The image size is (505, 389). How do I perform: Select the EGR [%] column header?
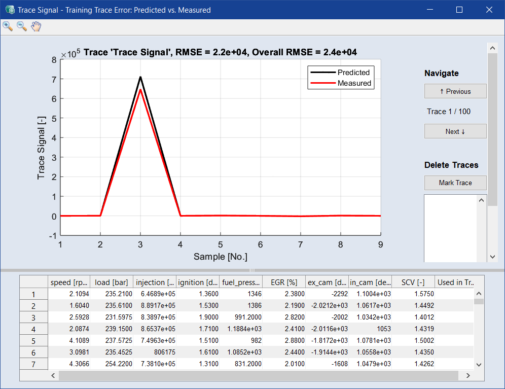284,282
